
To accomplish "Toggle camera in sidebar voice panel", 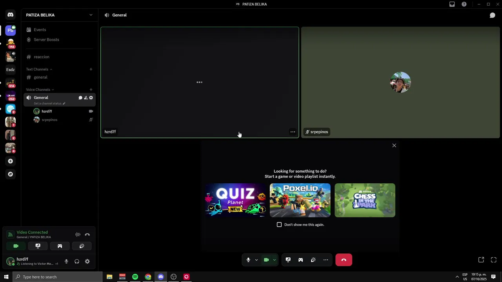I will click(x=16, y=246).
